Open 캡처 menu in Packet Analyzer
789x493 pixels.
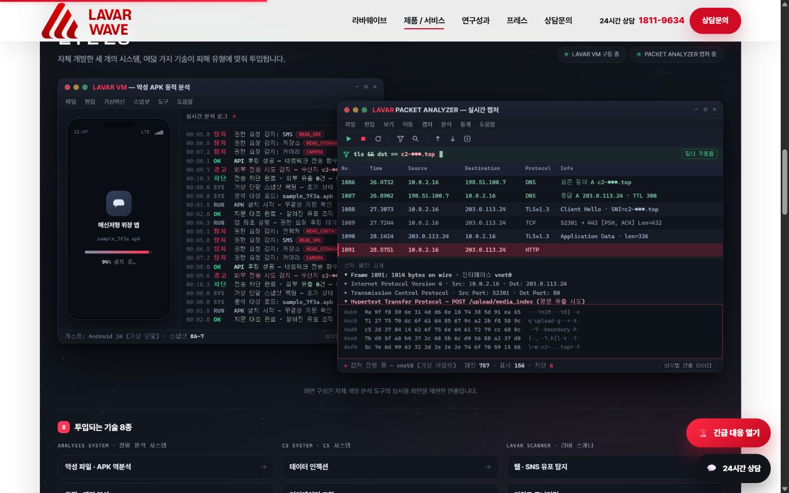(x=427, y=124)
